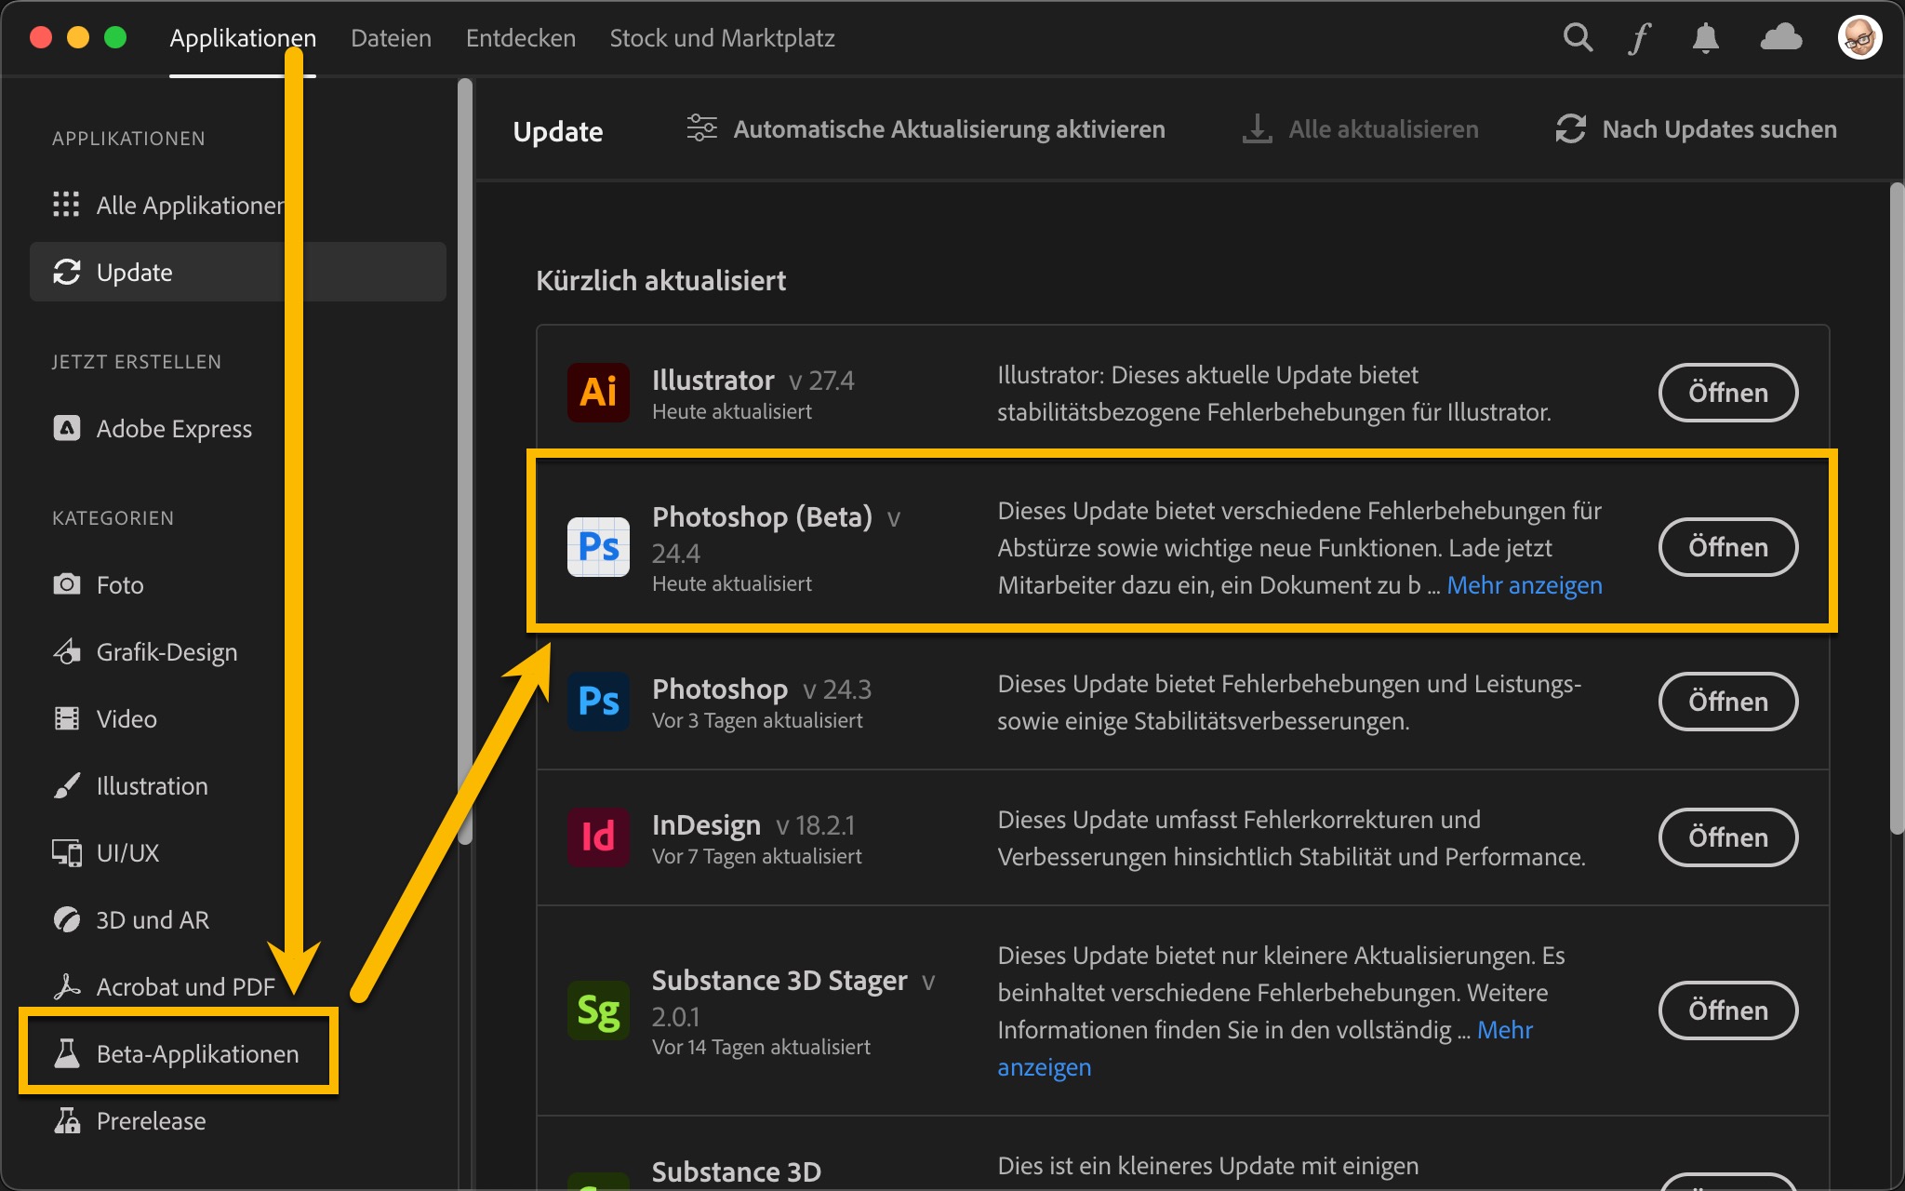The image size is (1905, 1191).
Task: Open the fonts (f) icon
Action: click(1639, 38)
